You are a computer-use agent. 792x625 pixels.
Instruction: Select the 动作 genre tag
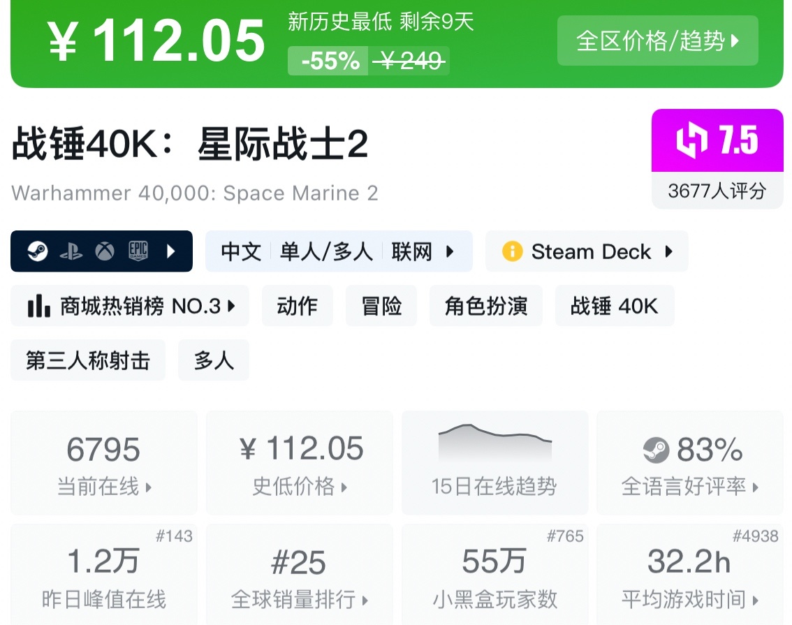[x=297, y=305]
